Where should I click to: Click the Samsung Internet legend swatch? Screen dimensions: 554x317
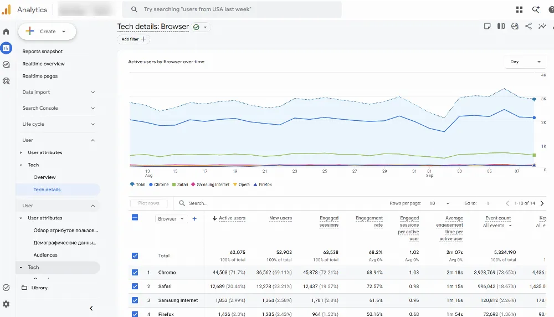(193, 185)
